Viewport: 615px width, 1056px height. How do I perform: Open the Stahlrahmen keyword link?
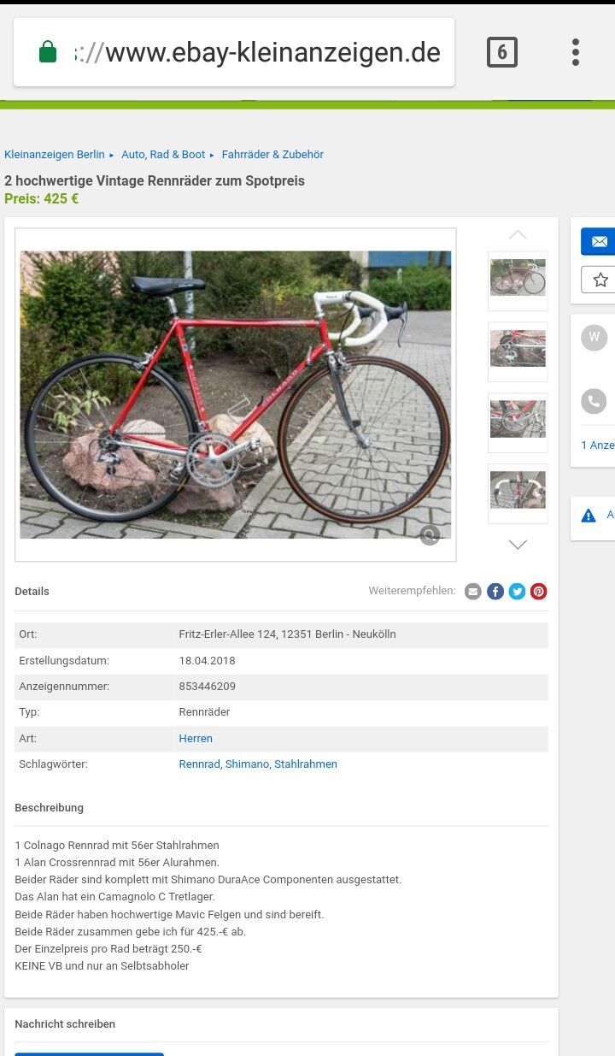306,764
